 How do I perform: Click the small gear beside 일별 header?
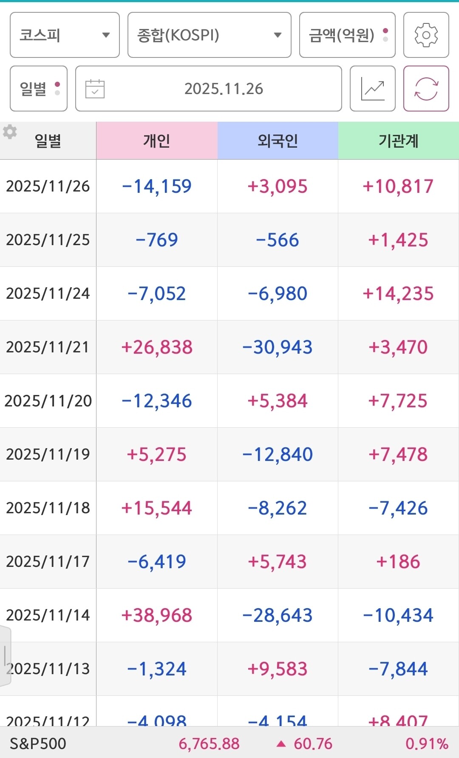(x=10, y=132)
